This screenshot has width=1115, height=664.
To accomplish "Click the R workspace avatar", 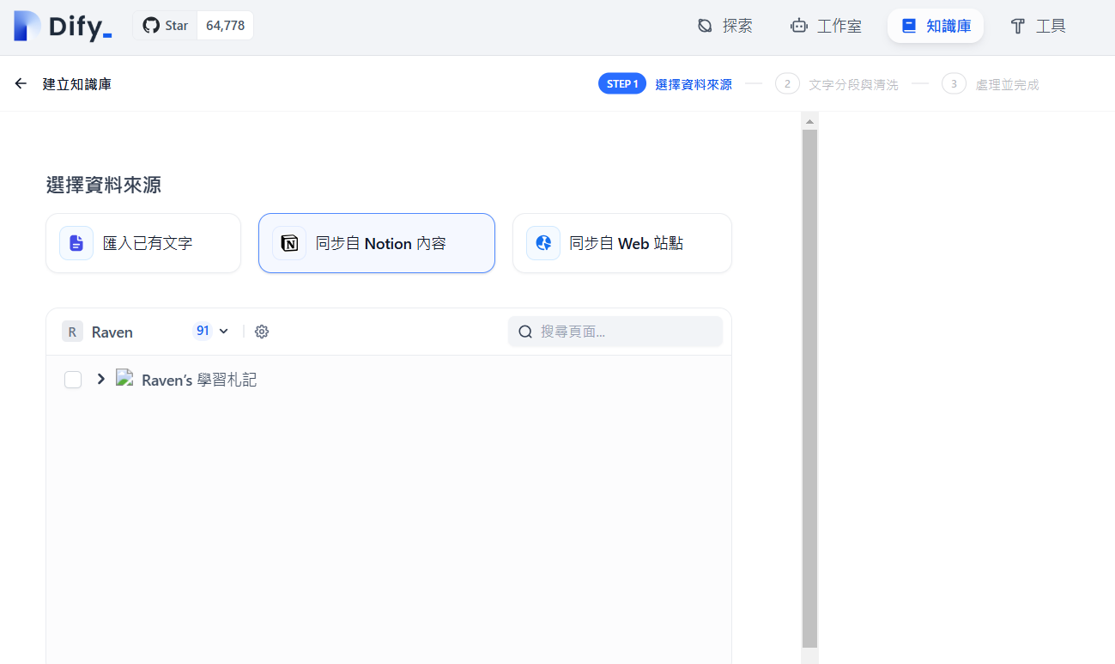I will pos(72,332).
